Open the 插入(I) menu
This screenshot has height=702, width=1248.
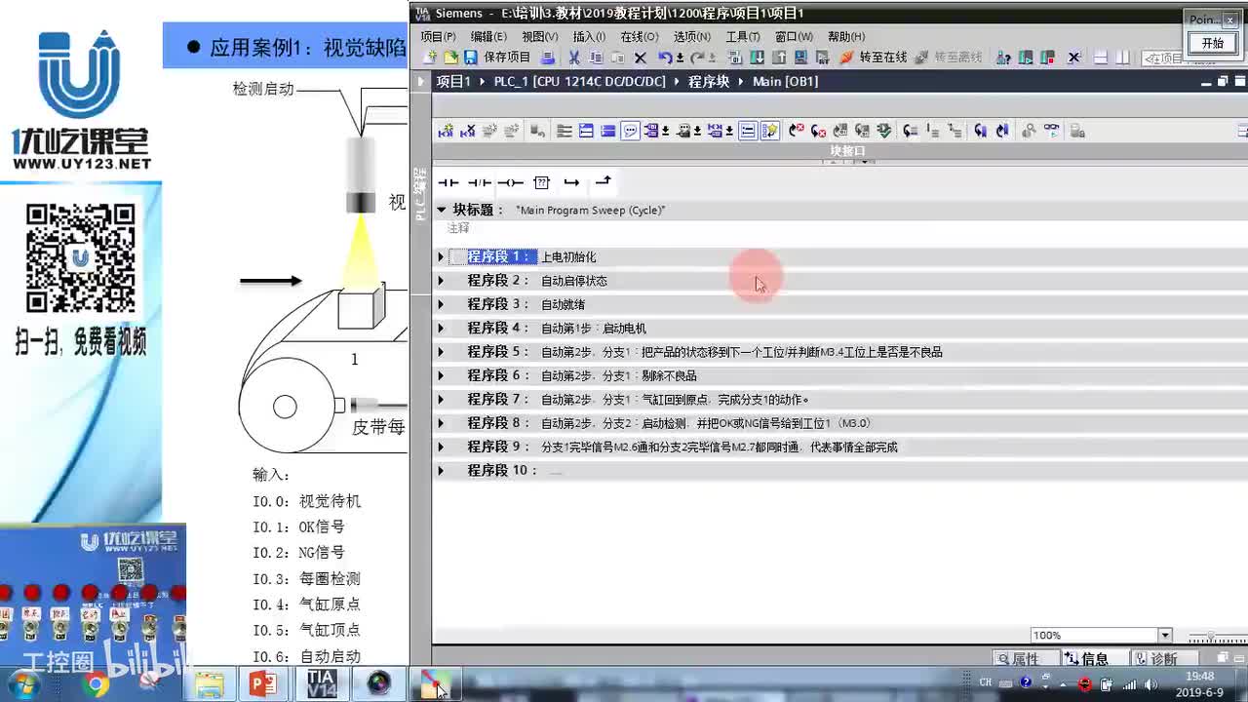coord(589,36)
